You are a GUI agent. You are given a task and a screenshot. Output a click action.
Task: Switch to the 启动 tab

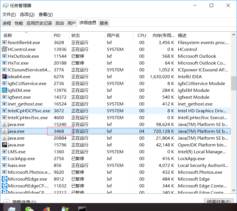click(60, 23)
